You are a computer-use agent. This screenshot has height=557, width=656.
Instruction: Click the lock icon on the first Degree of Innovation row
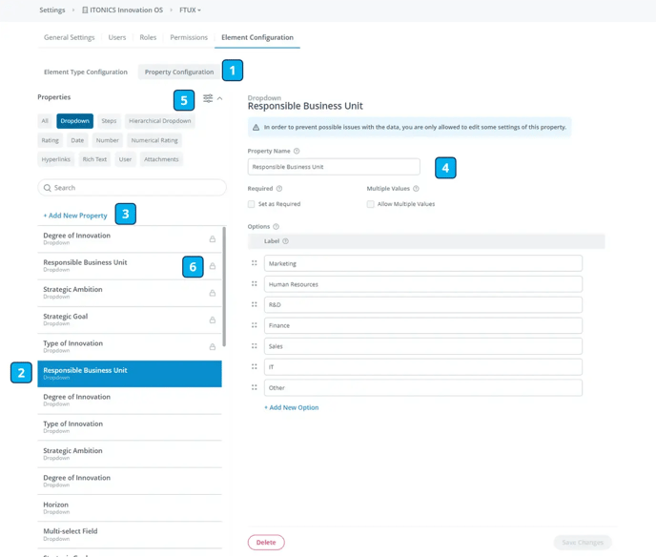click(x=213, y=239)
